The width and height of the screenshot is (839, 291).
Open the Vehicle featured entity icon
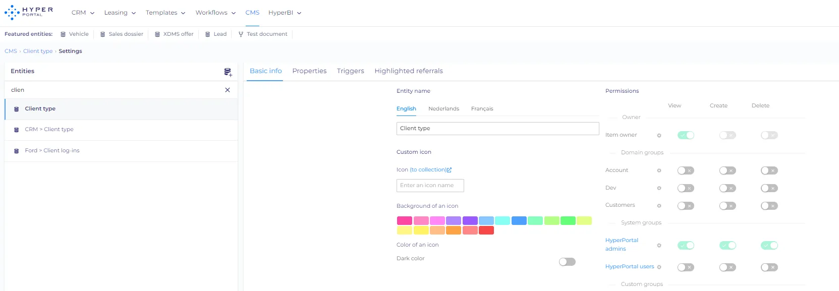tap(63, 34)
